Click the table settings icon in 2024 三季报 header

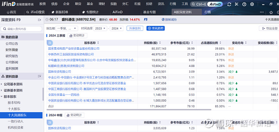[50, 43]
